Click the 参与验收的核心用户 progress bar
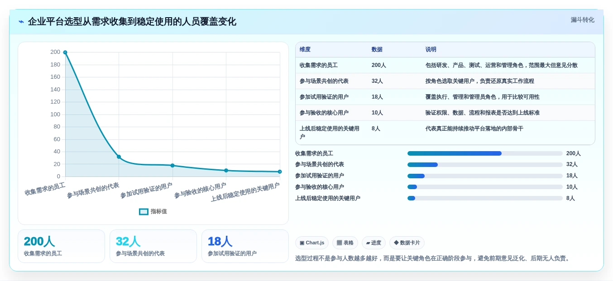The width and height of the screenshot is (613, 281). (485, 187)
